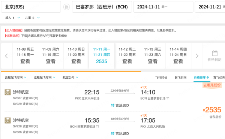Show previous dates with left arrow
Viewport: 225px width, 139px height.
pyautogui.click(x=6, y=56)
